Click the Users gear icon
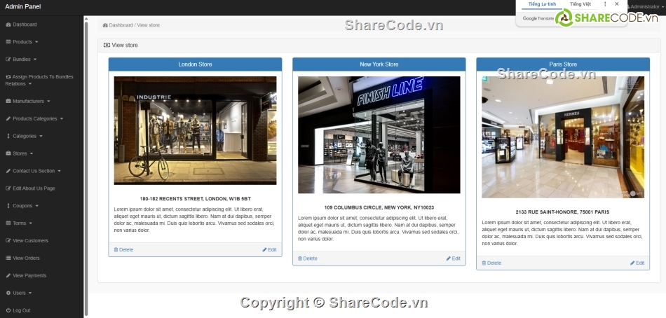The image size is (666, 318). (8, 293)
